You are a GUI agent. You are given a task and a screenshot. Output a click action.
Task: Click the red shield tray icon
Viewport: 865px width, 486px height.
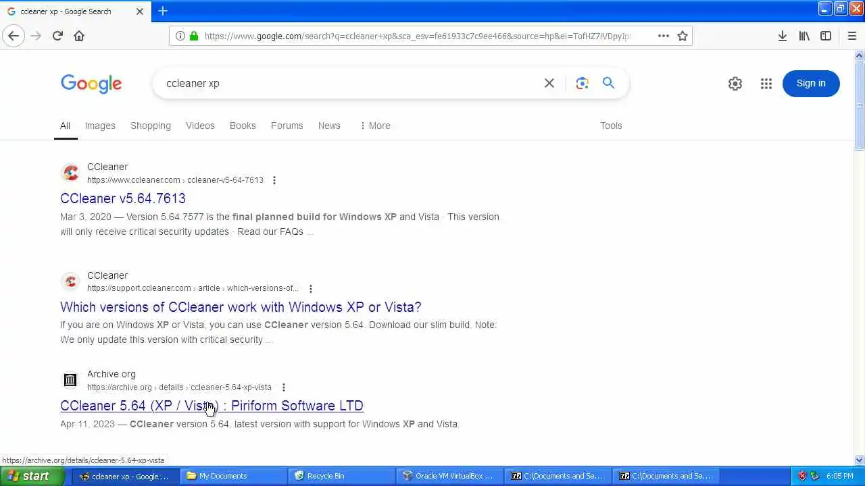802,476
